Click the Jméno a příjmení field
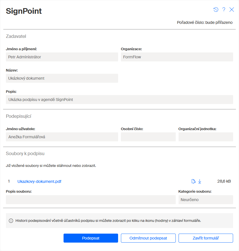This screenshot has height=251, width=239. [62, 57]
